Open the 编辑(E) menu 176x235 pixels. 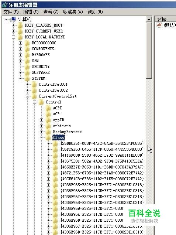[x=31, y=12]
